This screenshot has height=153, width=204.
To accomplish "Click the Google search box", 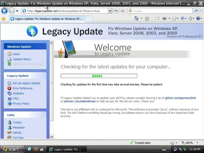I will click(x=160, y=11).
